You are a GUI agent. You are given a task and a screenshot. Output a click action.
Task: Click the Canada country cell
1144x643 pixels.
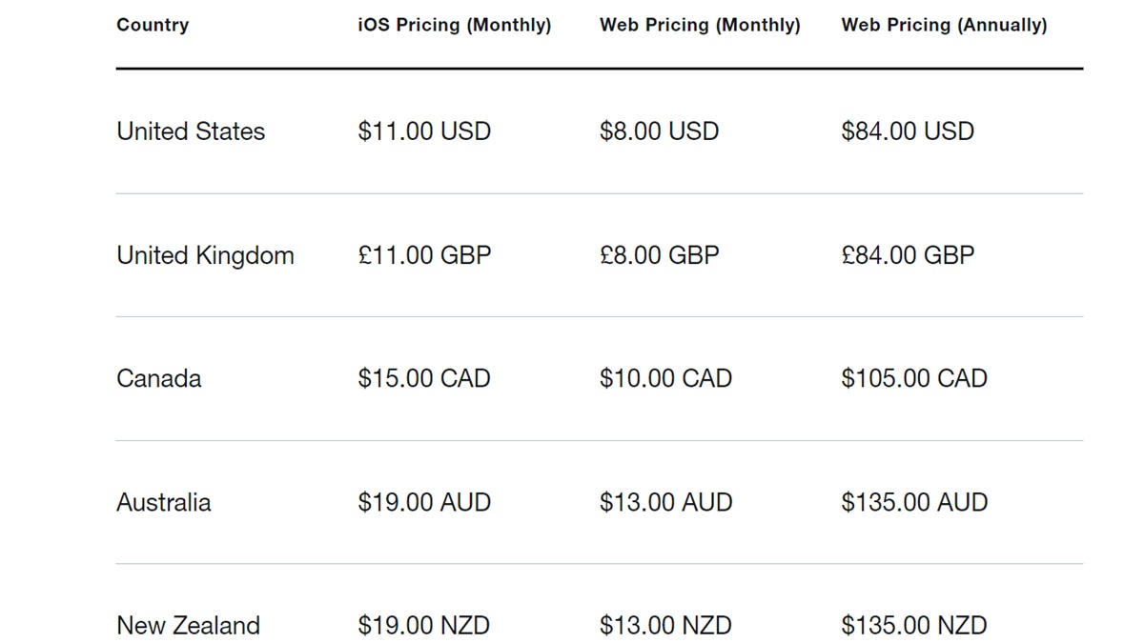(x=159, y=379)
